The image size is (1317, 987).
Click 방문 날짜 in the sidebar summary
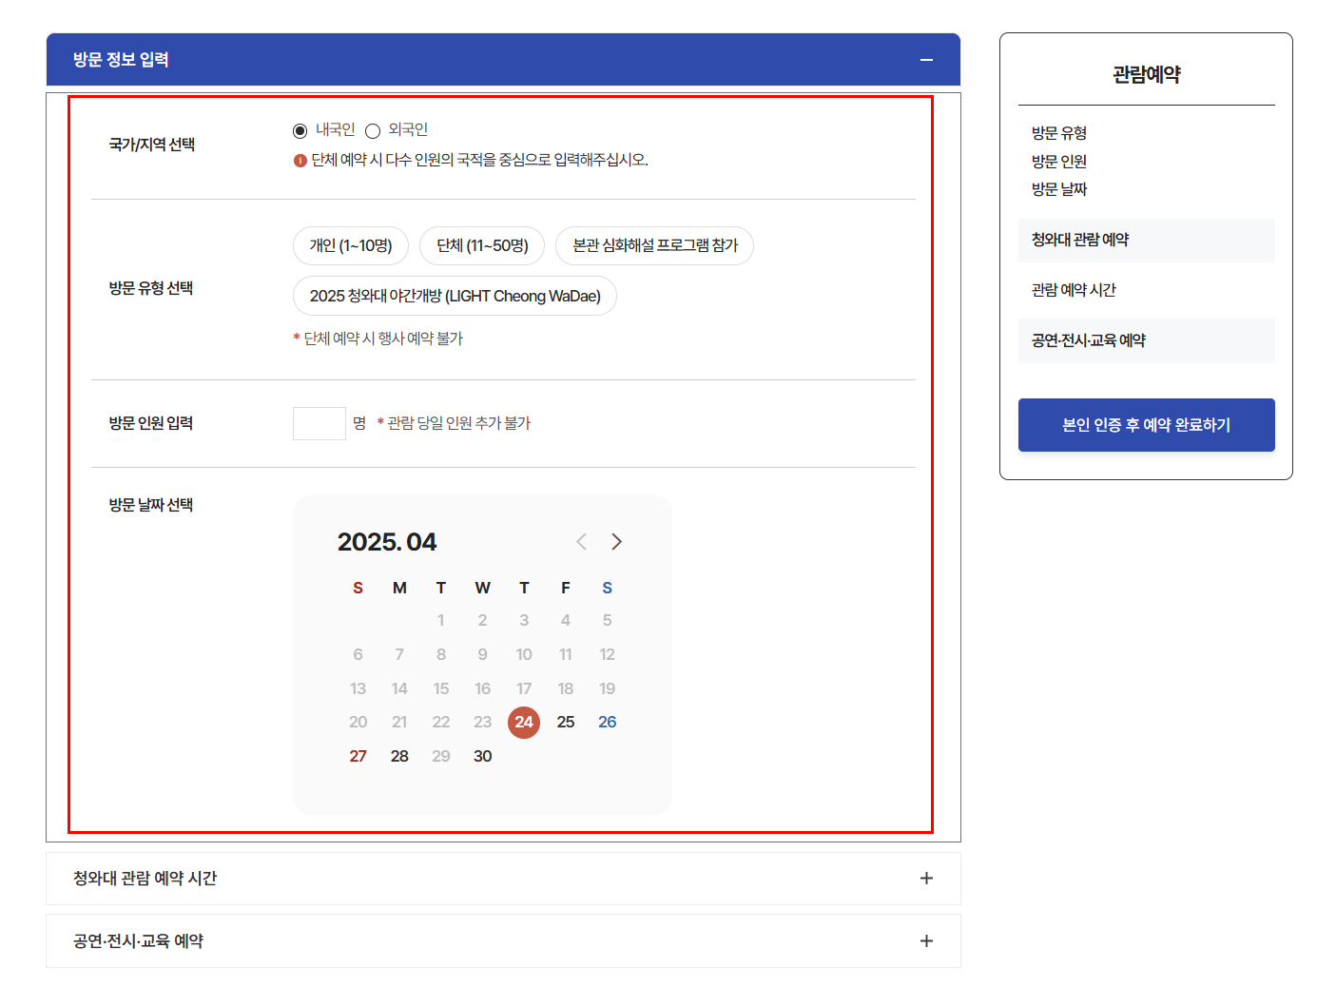click(1059, 189)
